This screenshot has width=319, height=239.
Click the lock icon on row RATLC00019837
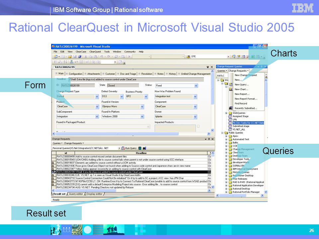53,163
